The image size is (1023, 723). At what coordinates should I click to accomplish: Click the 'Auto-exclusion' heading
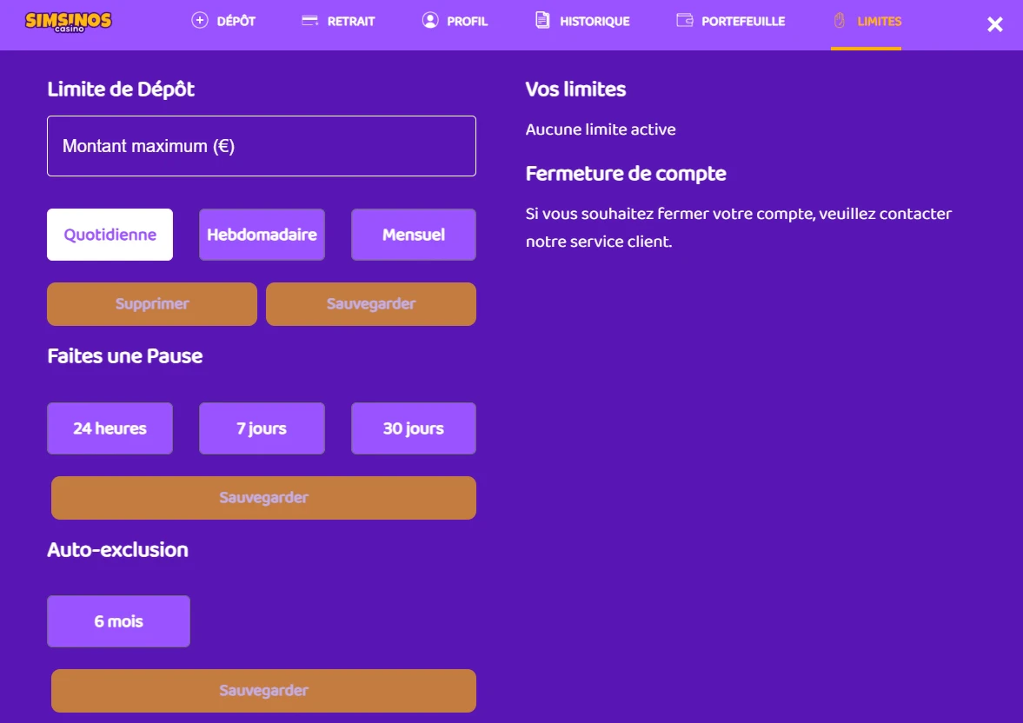[117, 550]
